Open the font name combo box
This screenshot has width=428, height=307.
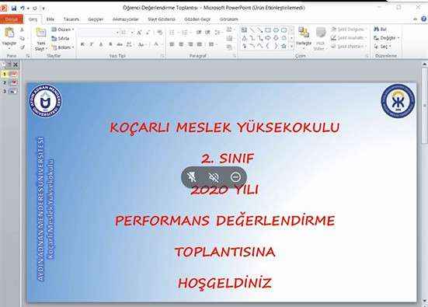pyautogui.click(x=99, y=33)
